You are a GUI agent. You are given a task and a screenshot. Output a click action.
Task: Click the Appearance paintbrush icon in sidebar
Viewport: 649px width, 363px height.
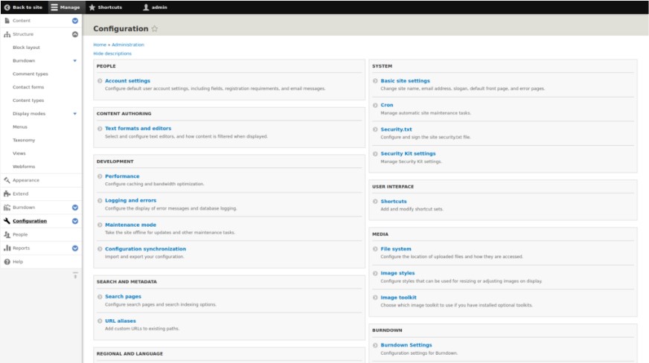[x=7, y=180]
